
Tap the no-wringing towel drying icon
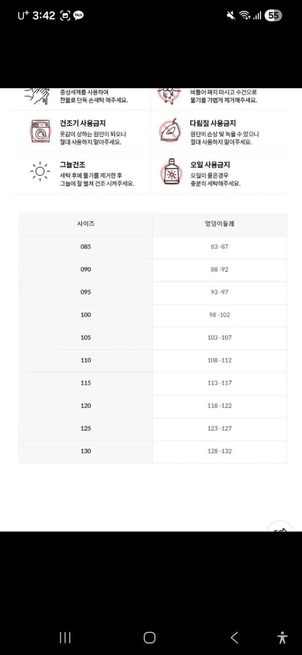click(x=169, y=93)
